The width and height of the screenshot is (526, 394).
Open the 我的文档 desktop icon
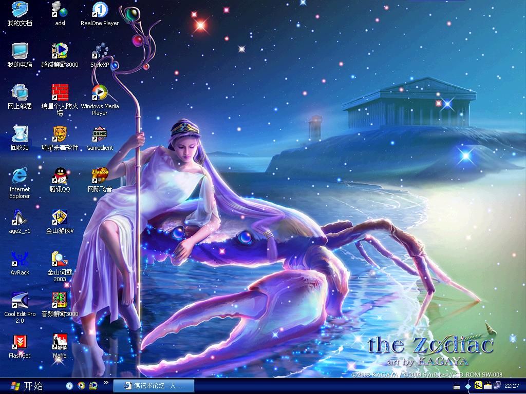(20, 14)
